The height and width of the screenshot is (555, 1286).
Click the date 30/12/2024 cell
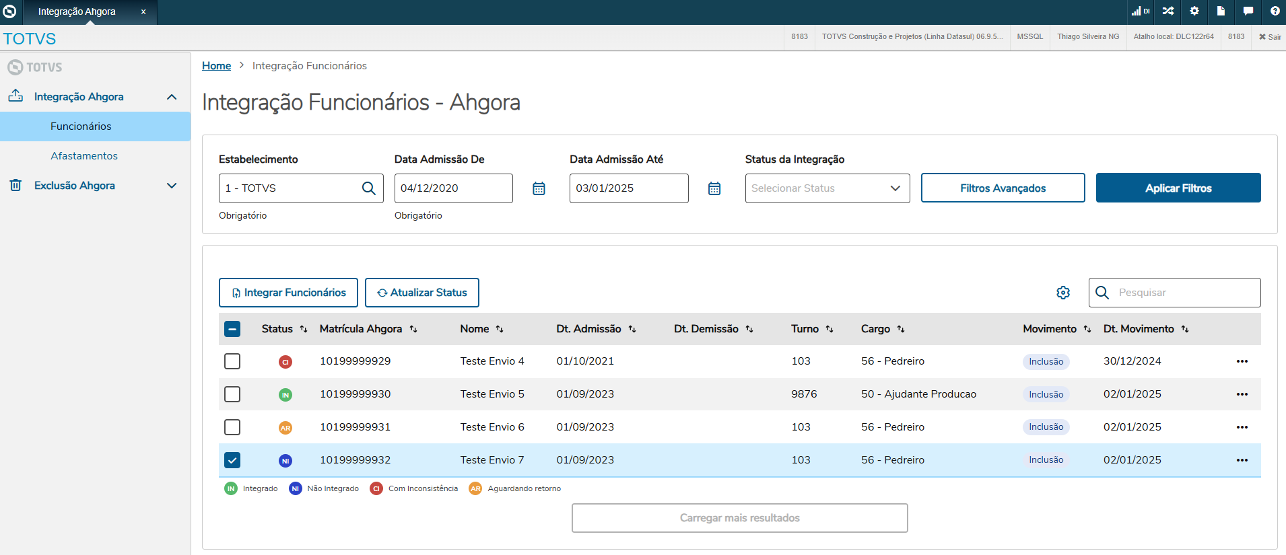[x=1132, y=361]
